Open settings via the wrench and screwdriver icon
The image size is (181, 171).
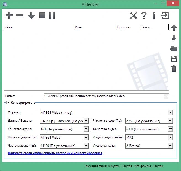pyautogui.click(x=133, y=15)
